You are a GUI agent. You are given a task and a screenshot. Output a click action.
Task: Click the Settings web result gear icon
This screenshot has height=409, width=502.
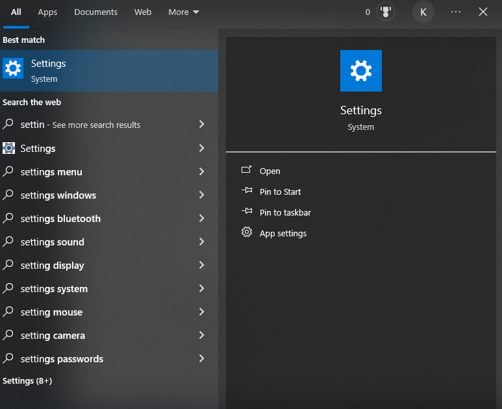(x=8, y=148)
